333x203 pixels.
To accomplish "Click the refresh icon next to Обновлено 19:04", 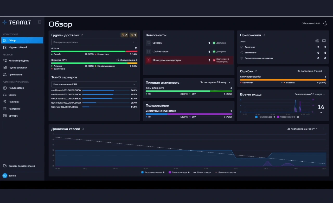I will coord(325,23).
